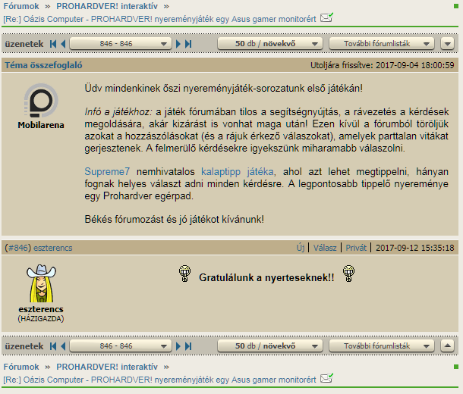This screenshot has height=394, width=463.
Task: Click Gratulálunk a nyerteseknek!! text
Action: 266,277
